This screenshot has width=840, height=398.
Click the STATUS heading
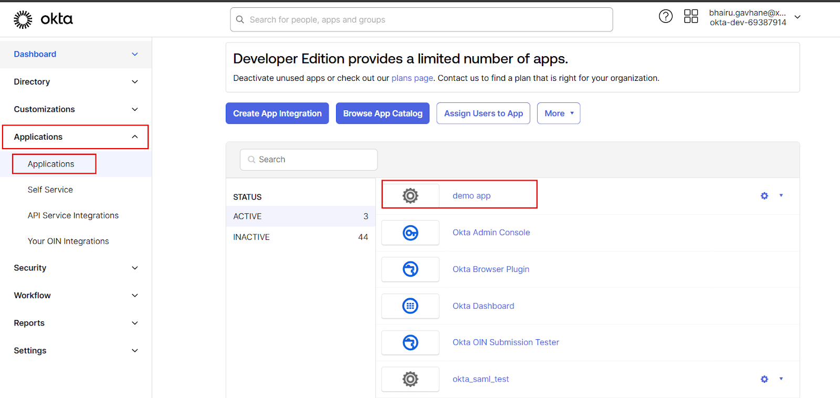click(x=247, y=197)
